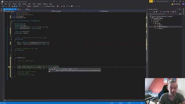Click the editor split handle above scrollbar

(x=147, y=13)
